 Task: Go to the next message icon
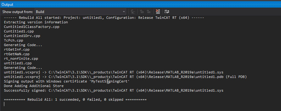click(x=149, y=12)
